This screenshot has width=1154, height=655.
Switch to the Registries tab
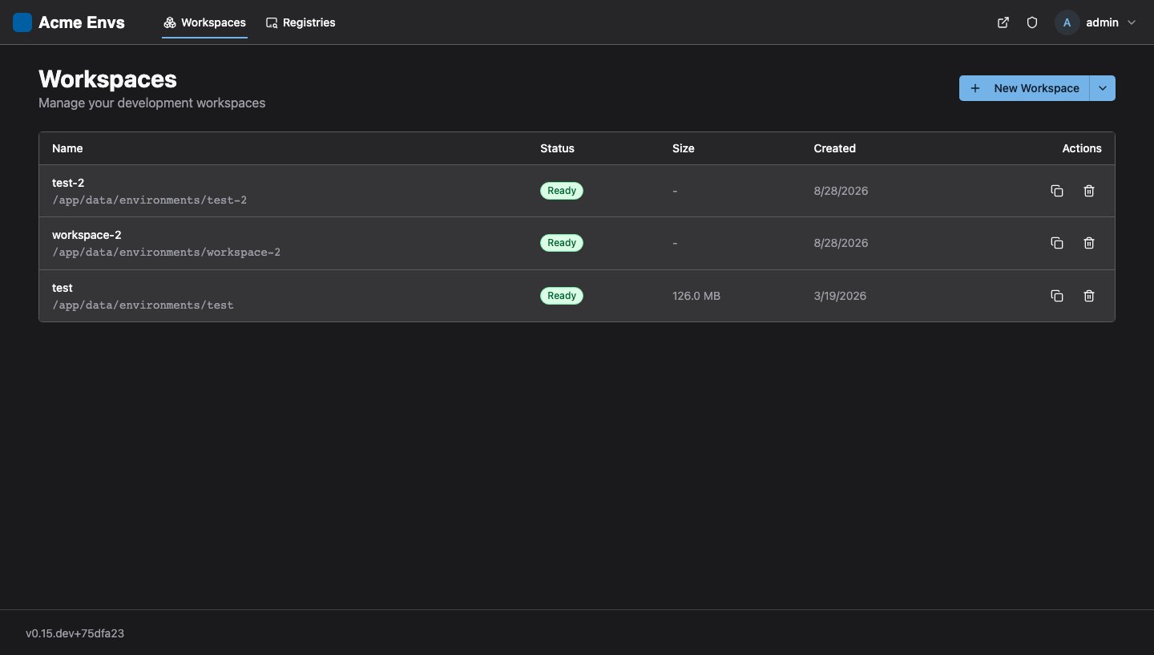coord(301,22)
